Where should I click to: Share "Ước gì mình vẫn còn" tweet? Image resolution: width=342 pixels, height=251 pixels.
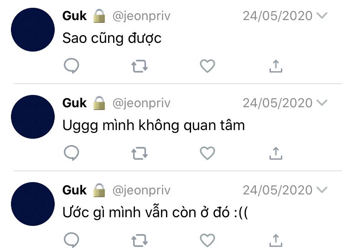pos(276,241)
